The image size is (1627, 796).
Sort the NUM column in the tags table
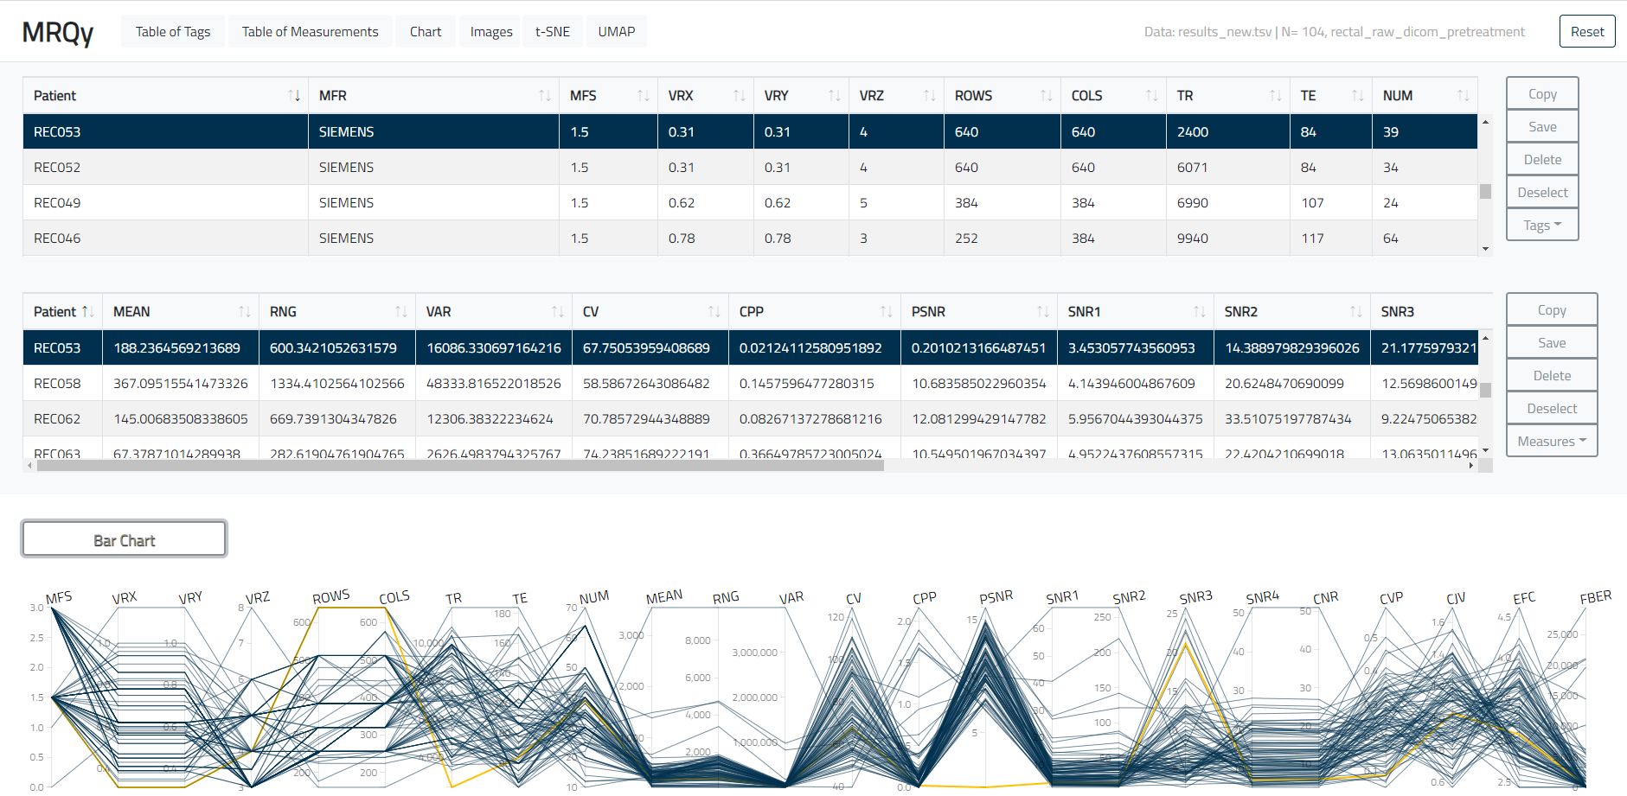[x=1464, y=95]
